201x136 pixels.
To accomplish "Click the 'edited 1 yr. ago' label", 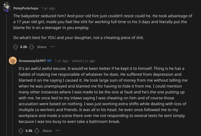I will [83, 61].
